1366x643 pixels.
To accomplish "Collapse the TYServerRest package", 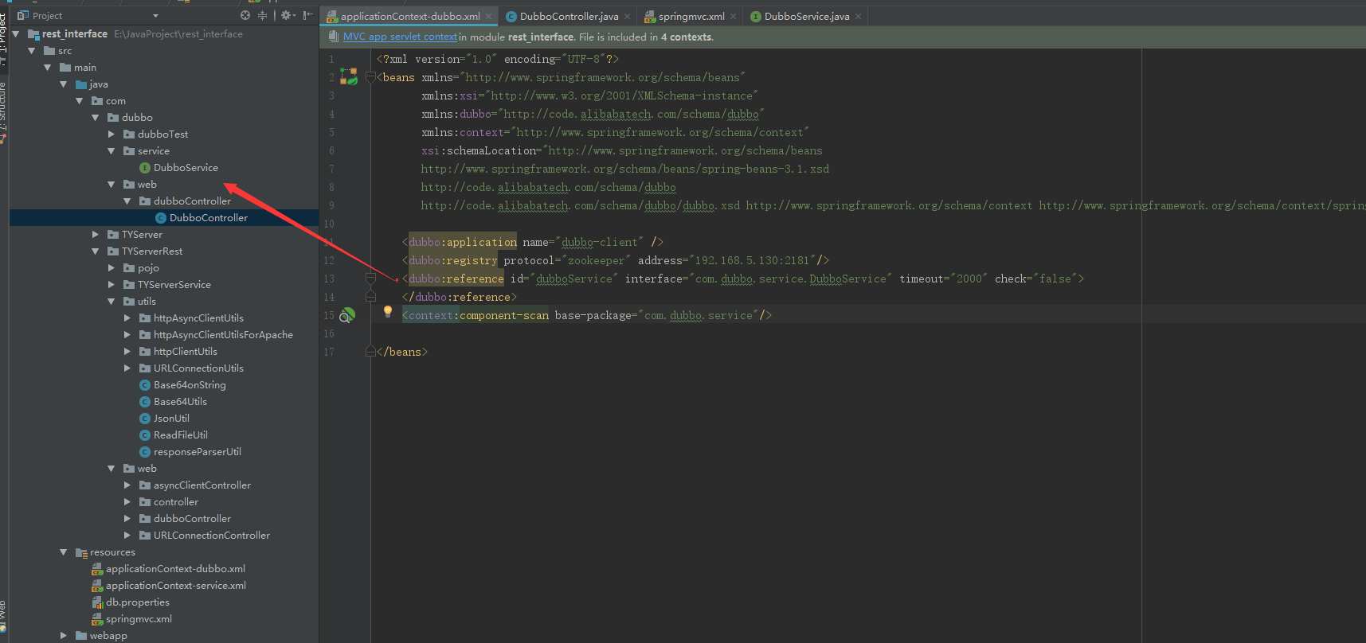I will click(95, 251).
